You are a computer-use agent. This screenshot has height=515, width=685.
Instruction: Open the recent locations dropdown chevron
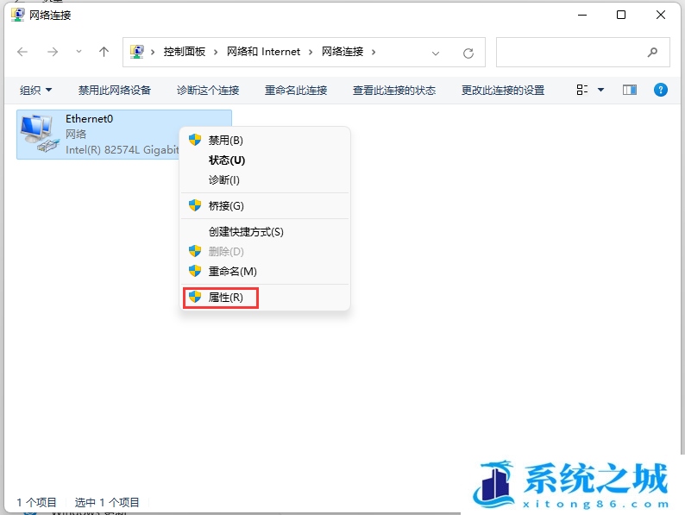[79, 52]
